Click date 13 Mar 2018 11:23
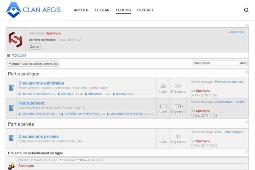Screen dimensions: 255x170 204,115
